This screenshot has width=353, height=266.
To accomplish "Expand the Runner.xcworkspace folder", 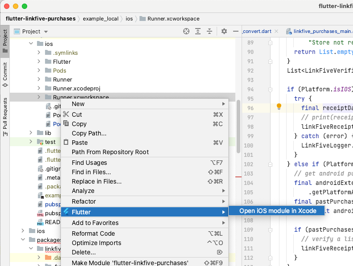I will click(x=39, y=97).
